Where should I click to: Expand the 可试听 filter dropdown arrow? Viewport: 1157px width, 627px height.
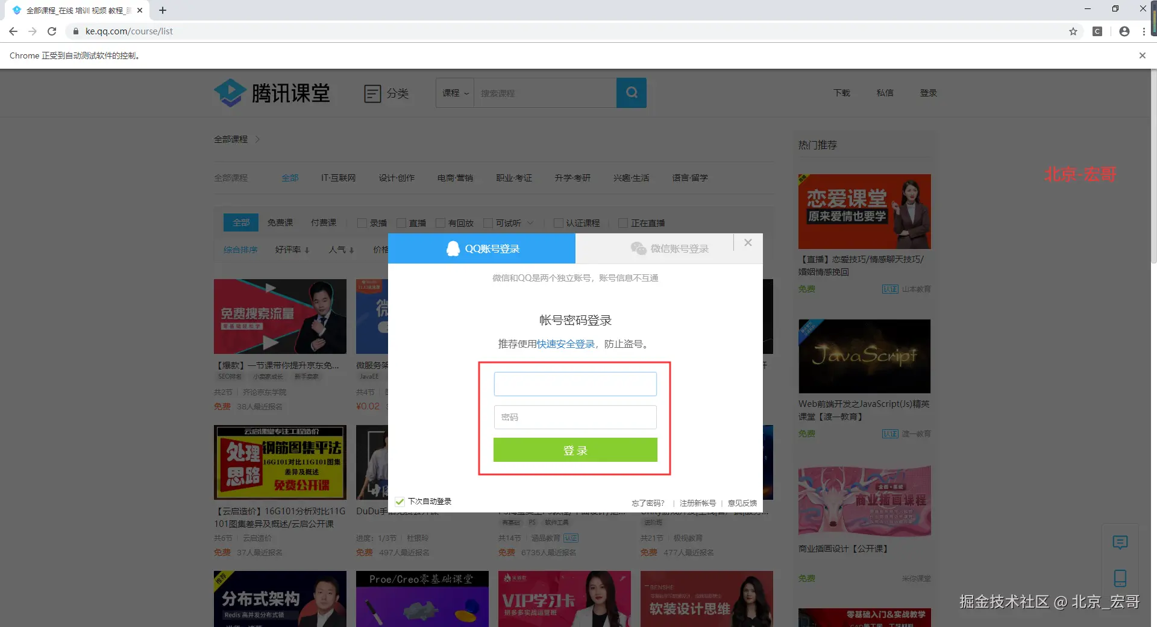point(530,223)
